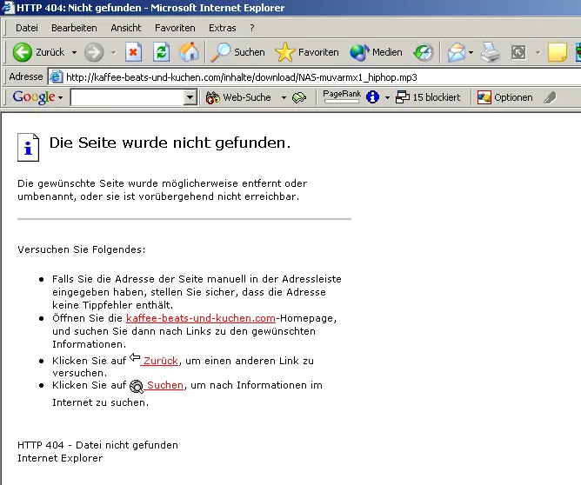The image size is (581, 485).
Task: Open the Suchen search panel
Action: tap(237, 52)
